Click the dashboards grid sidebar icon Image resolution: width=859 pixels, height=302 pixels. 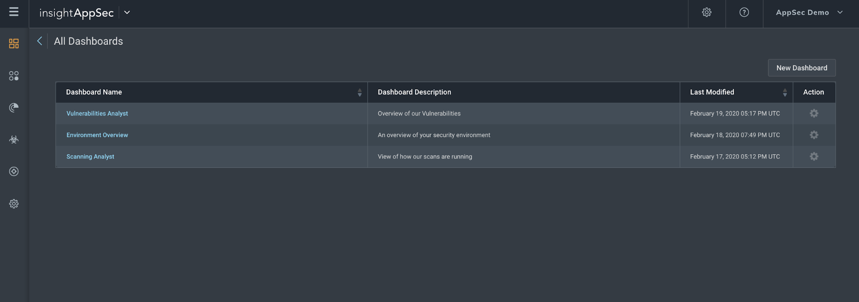(14, 43)
